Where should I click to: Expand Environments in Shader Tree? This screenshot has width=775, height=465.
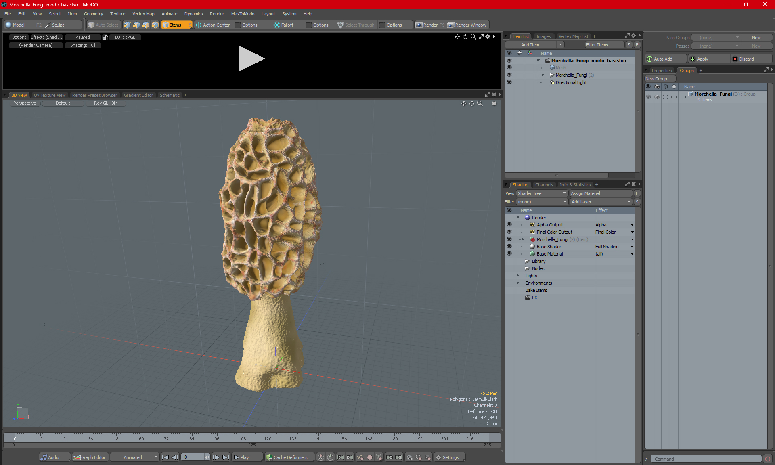[x=518, y=283]
